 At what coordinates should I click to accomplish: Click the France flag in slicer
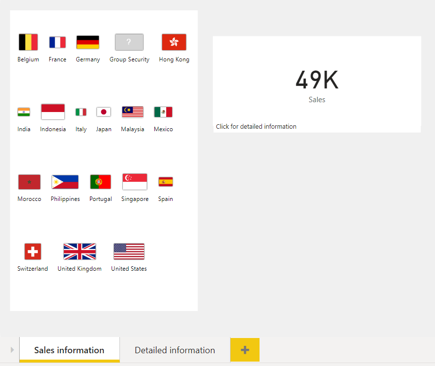(x=58, y=42)
